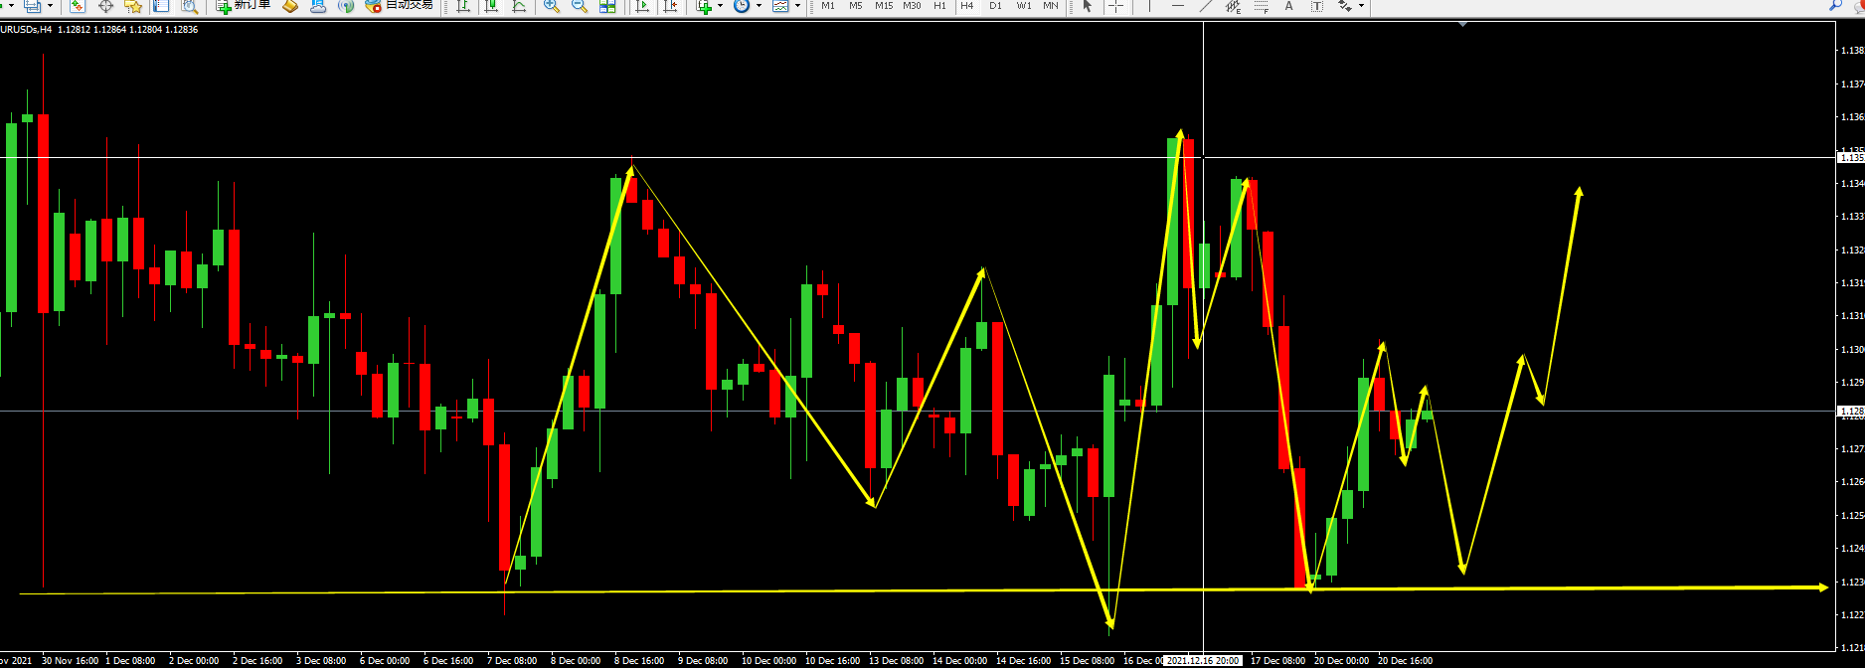
Task: Select the H4 timeframe
Action: 967,6
